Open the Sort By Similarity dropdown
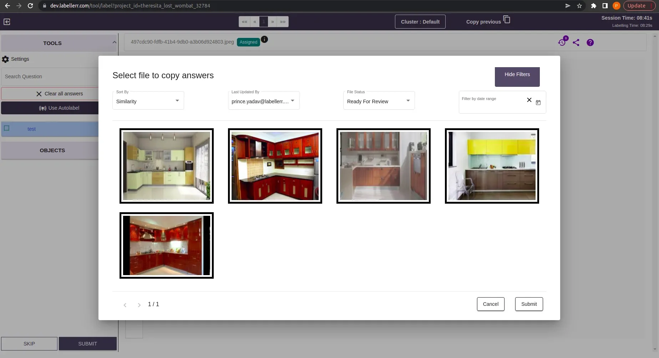 pos(148,101)
